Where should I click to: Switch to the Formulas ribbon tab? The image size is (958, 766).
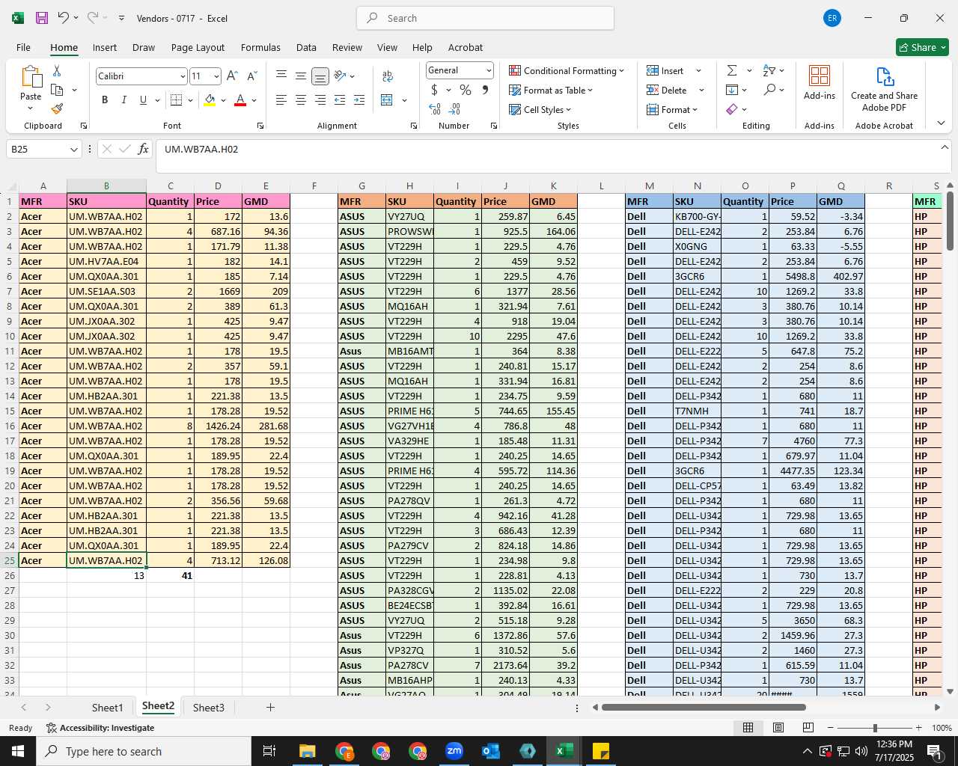(x=260, y=47)
